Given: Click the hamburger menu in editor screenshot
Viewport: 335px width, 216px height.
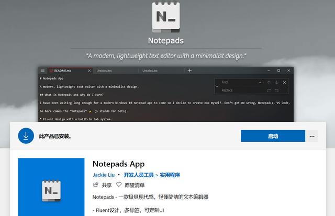Looking at the screenshot, I should [x=43, y=71].
